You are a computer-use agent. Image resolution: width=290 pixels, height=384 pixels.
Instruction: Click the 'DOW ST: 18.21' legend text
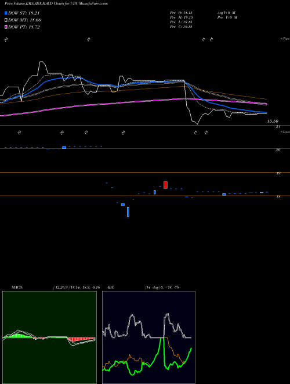click(24, 13)
